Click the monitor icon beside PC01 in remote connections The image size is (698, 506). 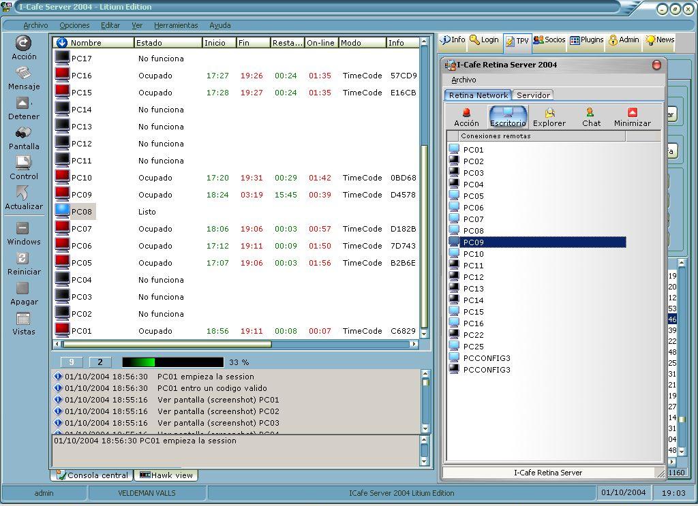(x=454, y=149)
